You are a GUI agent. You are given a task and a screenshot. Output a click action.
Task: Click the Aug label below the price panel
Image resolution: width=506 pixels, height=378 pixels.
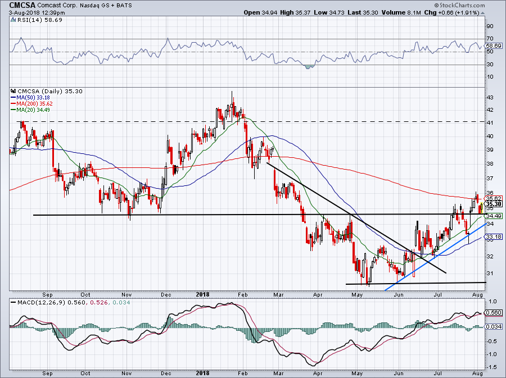pos(477,295)
